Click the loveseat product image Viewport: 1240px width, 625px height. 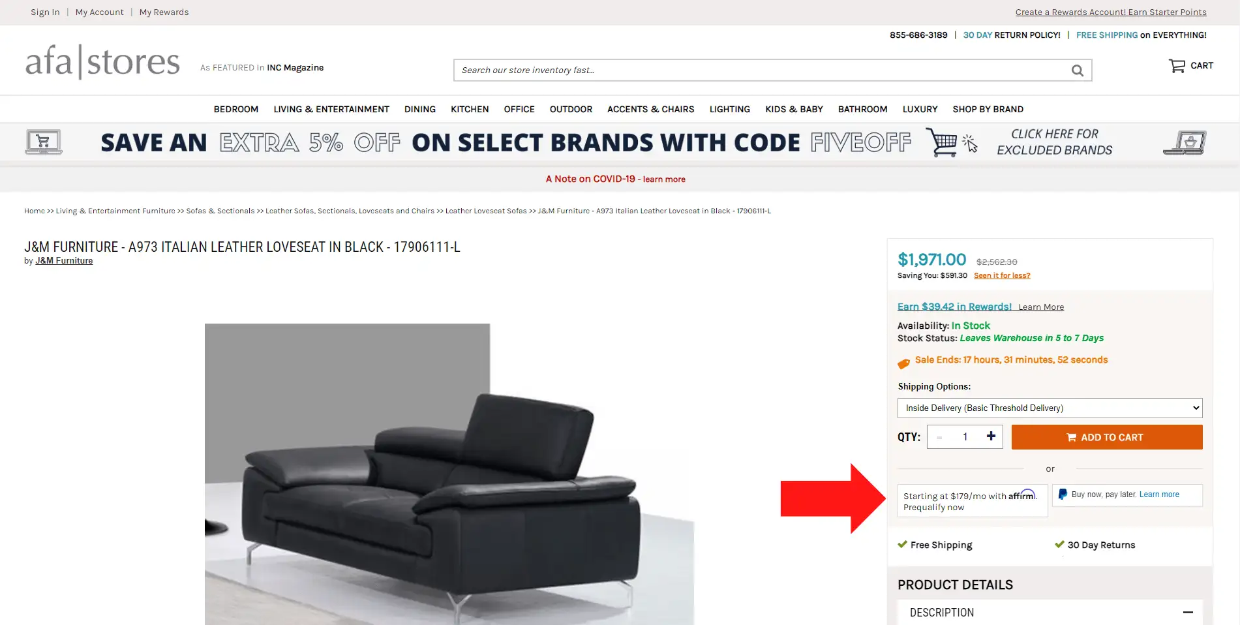click(x=449, y=474)
